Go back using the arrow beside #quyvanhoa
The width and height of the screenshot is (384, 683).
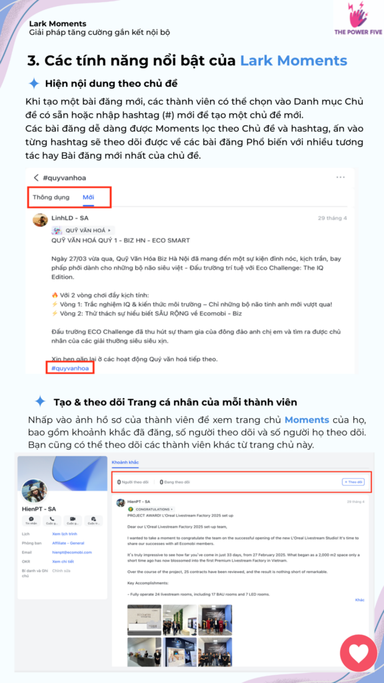(x=36, y=177)
